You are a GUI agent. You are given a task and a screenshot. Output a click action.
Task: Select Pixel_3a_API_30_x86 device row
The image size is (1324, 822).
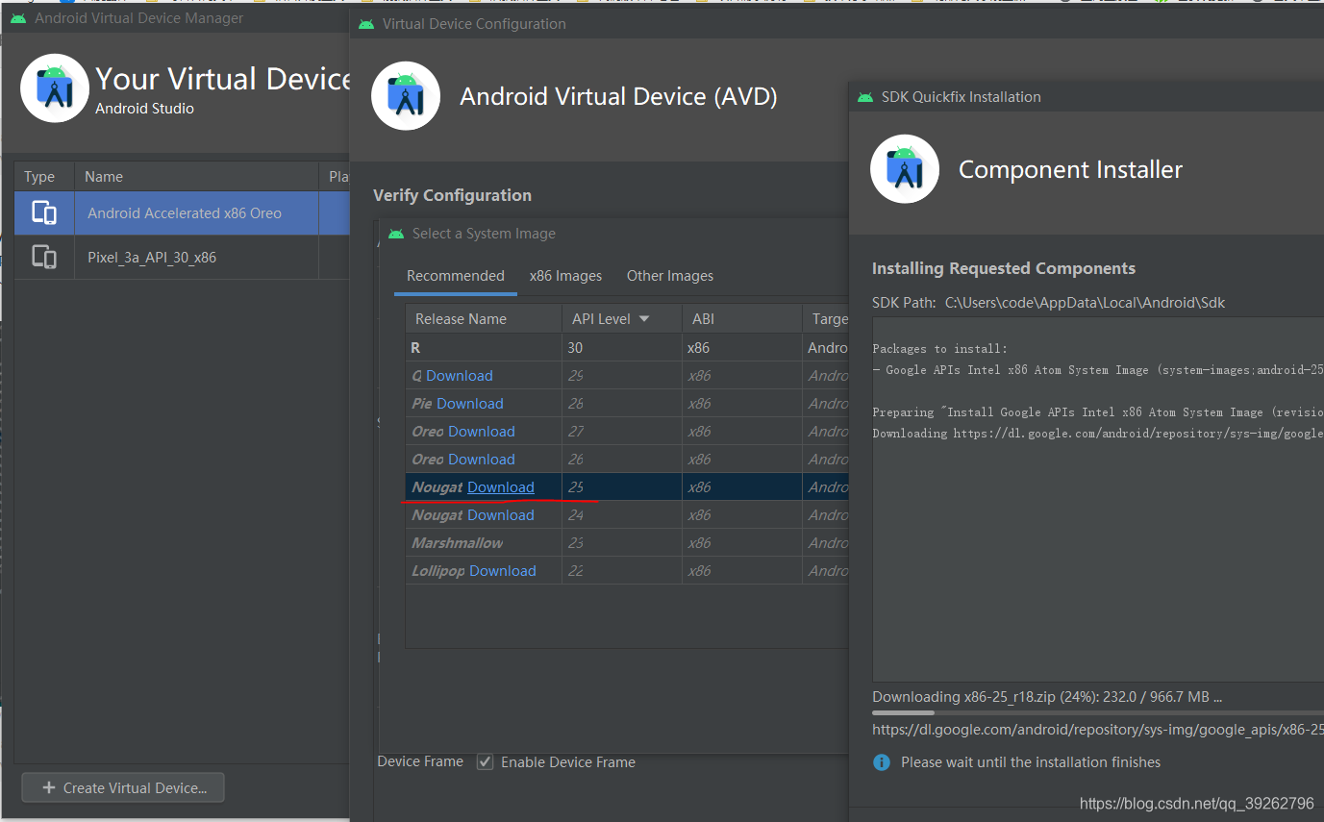pos(182,258)
